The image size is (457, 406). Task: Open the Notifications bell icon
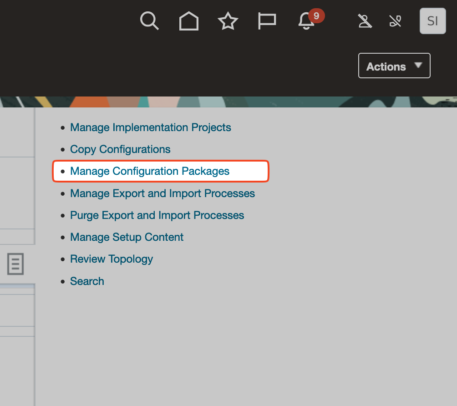[306, 21]
